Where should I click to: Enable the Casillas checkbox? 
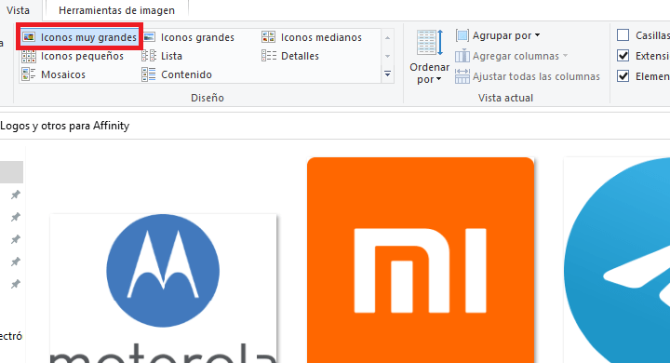[x=623, y=35]
